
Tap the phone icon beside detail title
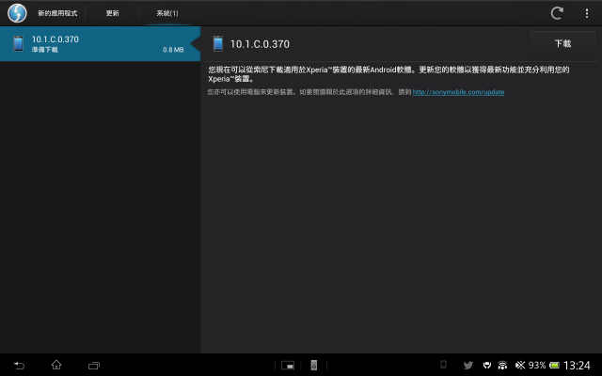coord(218,44)
